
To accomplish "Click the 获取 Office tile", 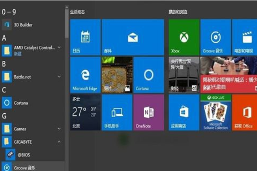I will (x=245, y=112).
